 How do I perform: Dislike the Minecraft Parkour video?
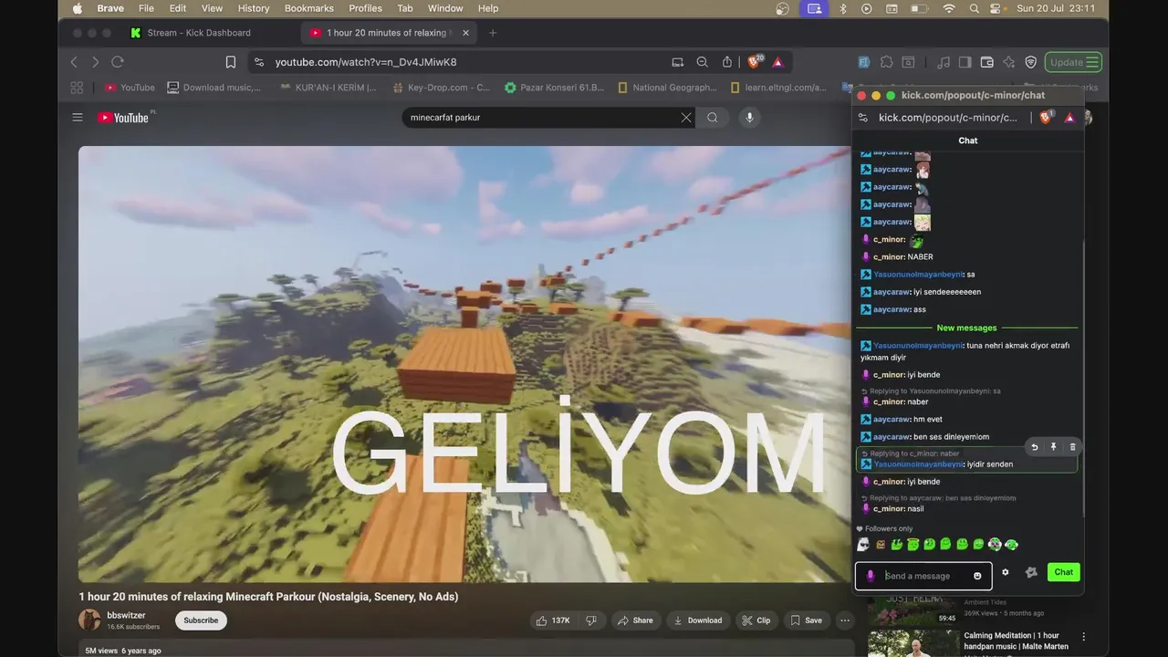[591, 620]
